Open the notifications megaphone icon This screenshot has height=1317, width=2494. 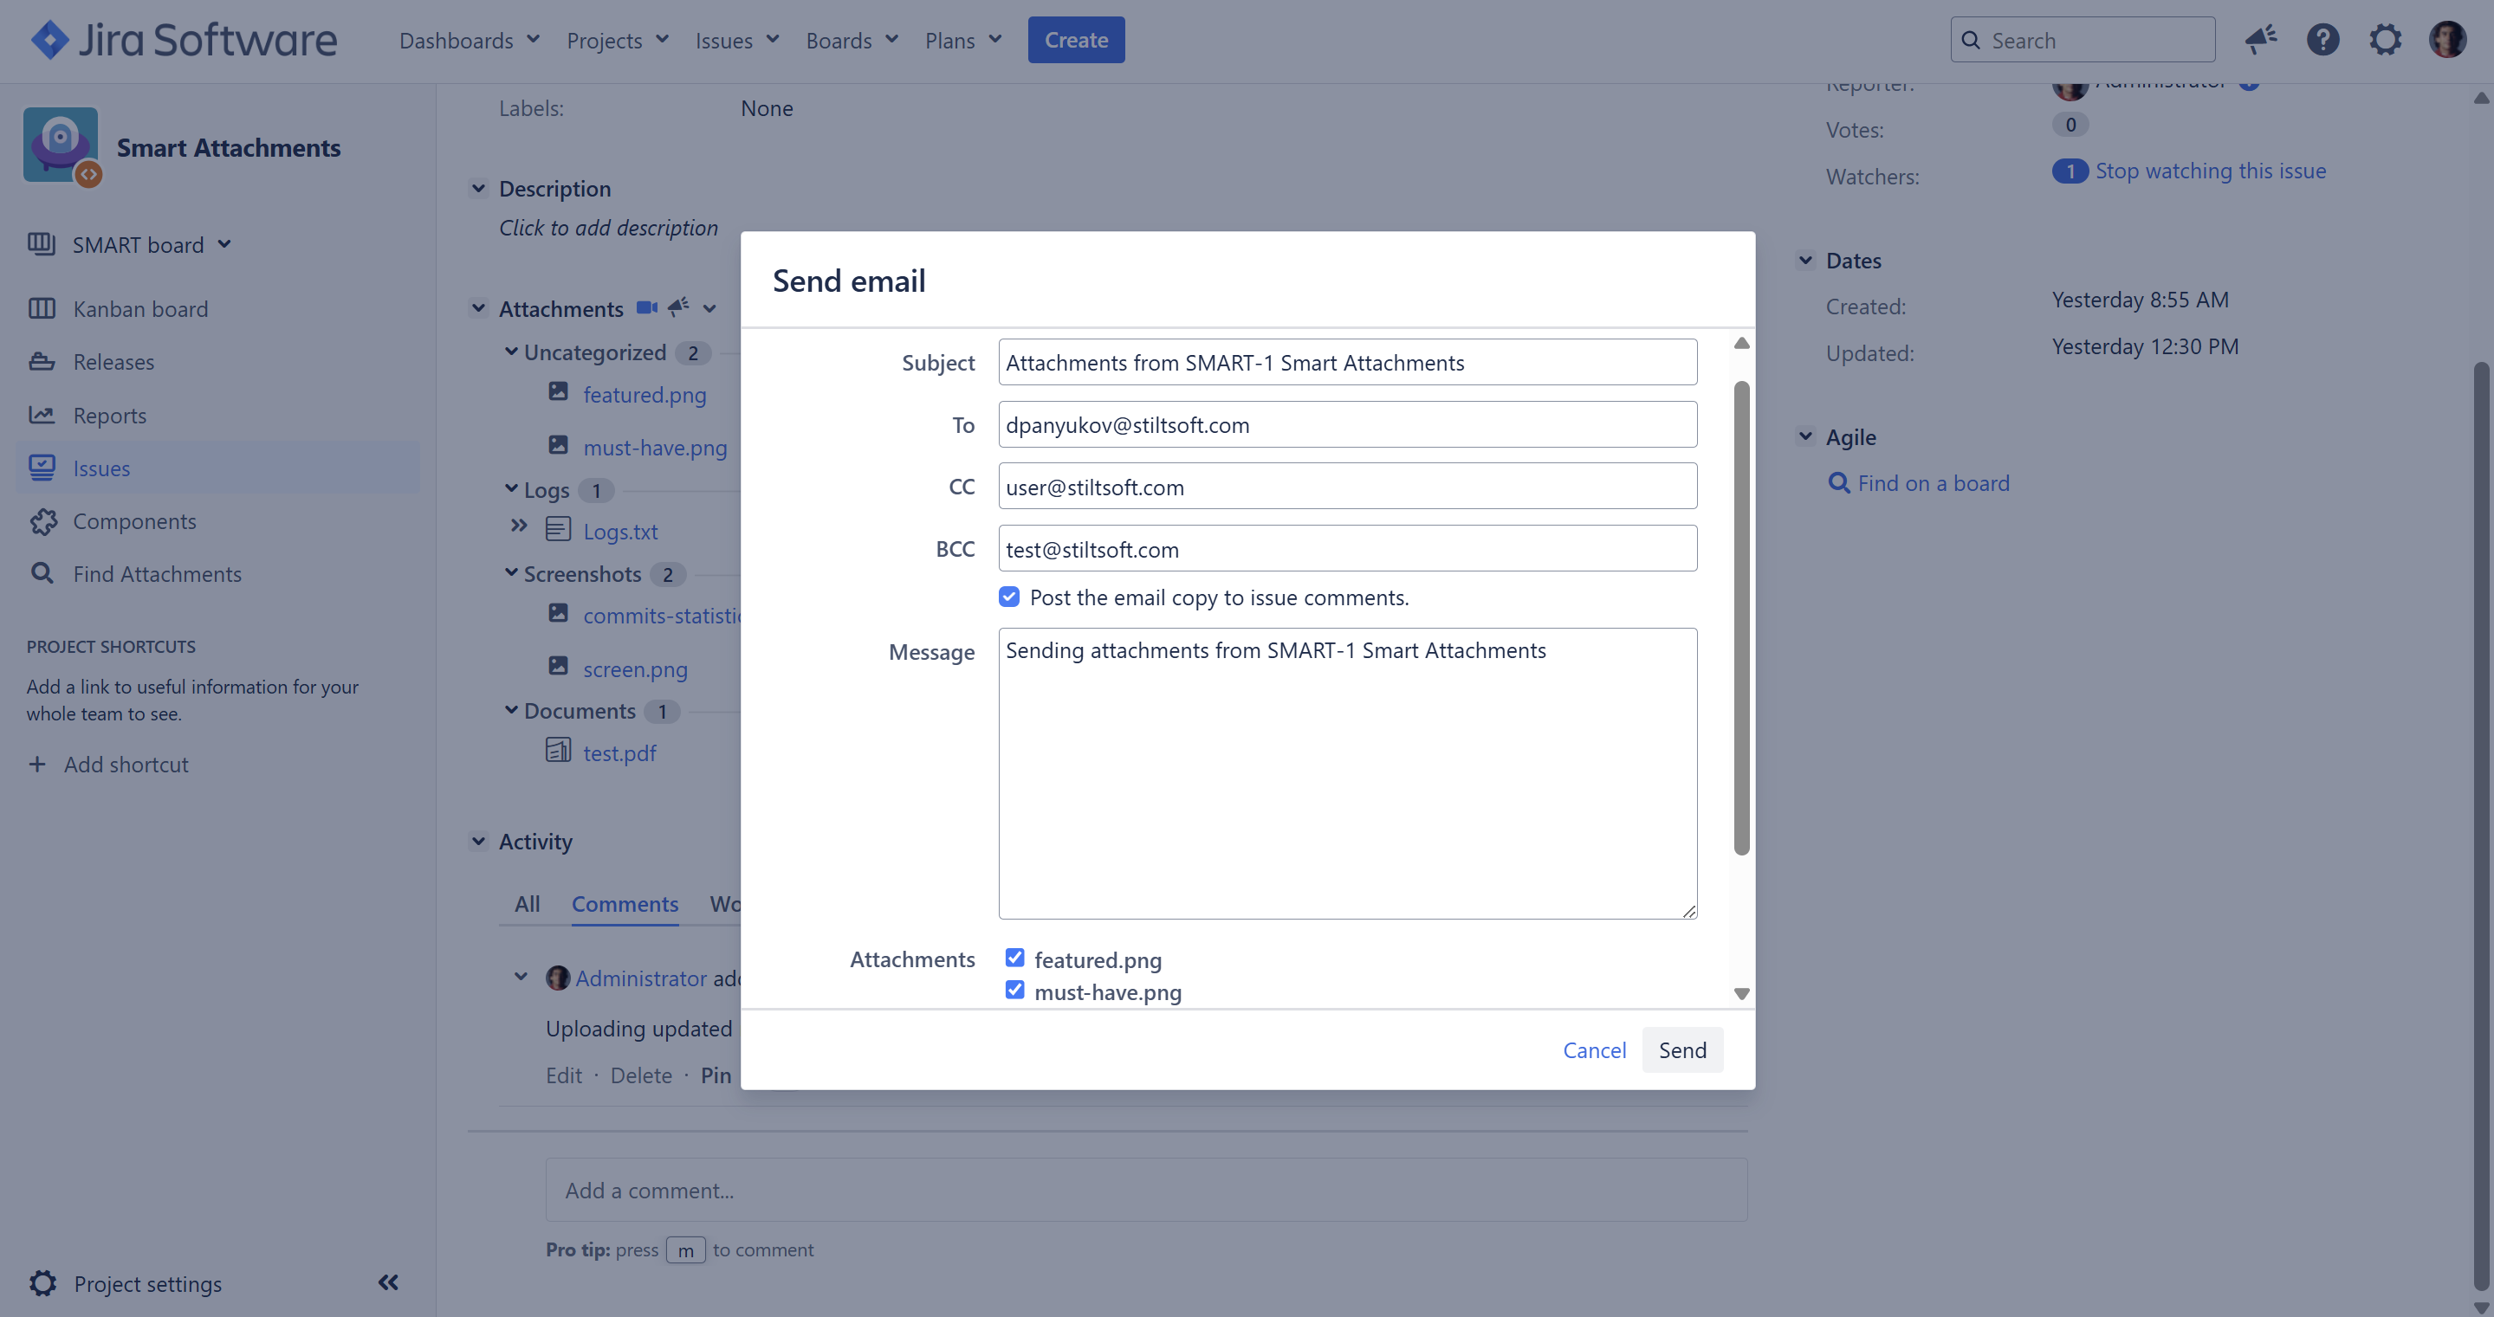point(2260,40)
